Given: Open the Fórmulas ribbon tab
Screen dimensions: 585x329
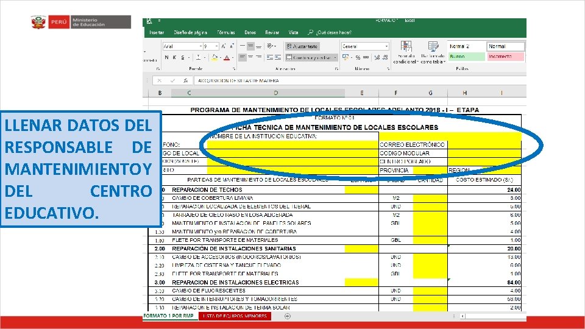Looking at the screenshot, I should [226, 32].
